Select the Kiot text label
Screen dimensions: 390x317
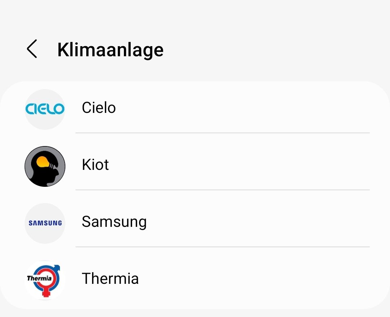click(x=95, y=165)
